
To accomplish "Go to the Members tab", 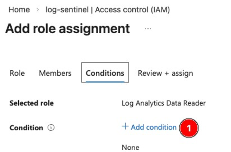I will [55, 73].
